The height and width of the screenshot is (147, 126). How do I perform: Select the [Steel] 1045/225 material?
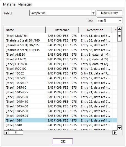tap(17, 92)
